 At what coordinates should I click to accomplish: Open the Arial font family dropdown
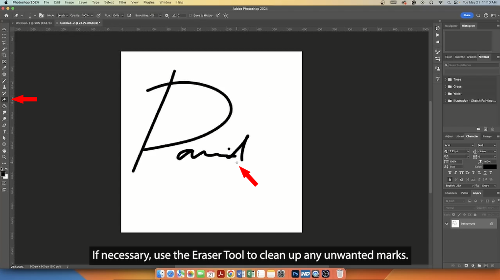click(x=459, y=145)
